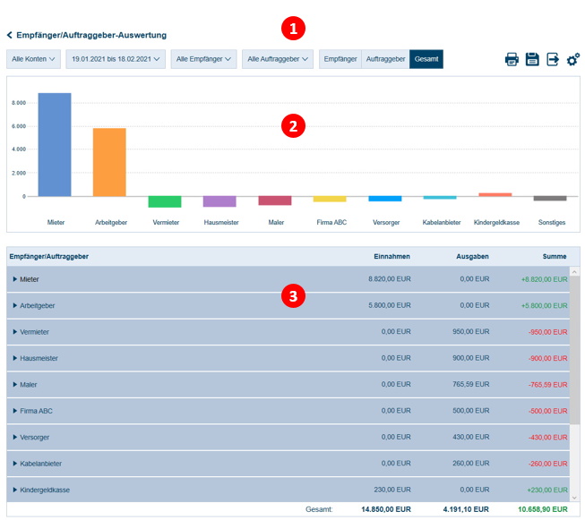Click the table's vertical scrollbar
Viewport: 585px width, 520px height.
(574, 376)
